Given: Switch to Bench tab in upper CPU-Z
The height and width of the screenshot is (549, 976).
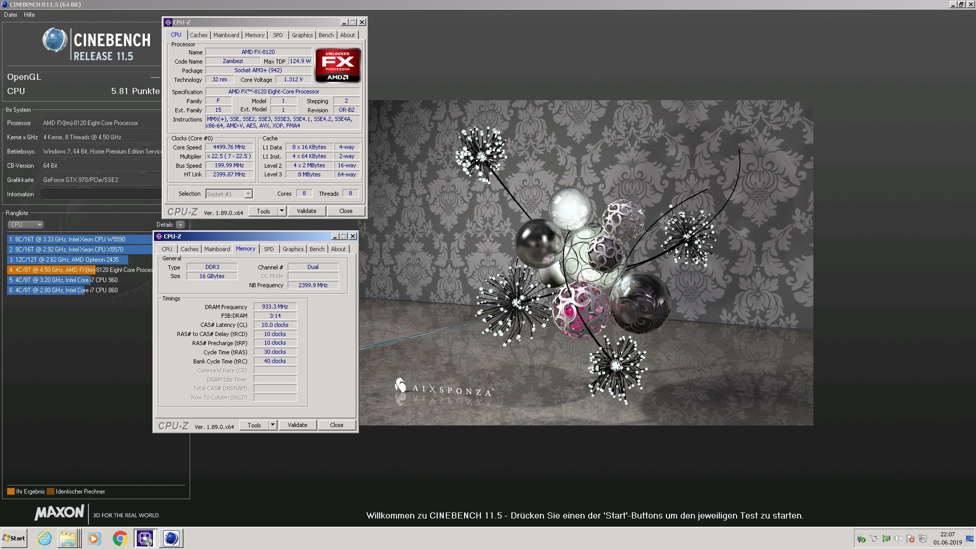Looking at the screenshot, I should [x=326, y=35].
